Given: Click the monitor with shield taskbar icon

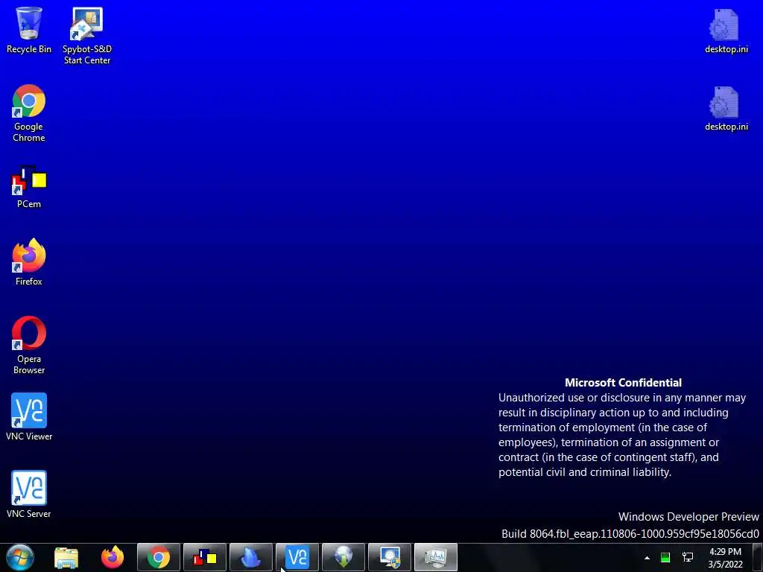Looking at the screenshot, I should coord(390,557).
